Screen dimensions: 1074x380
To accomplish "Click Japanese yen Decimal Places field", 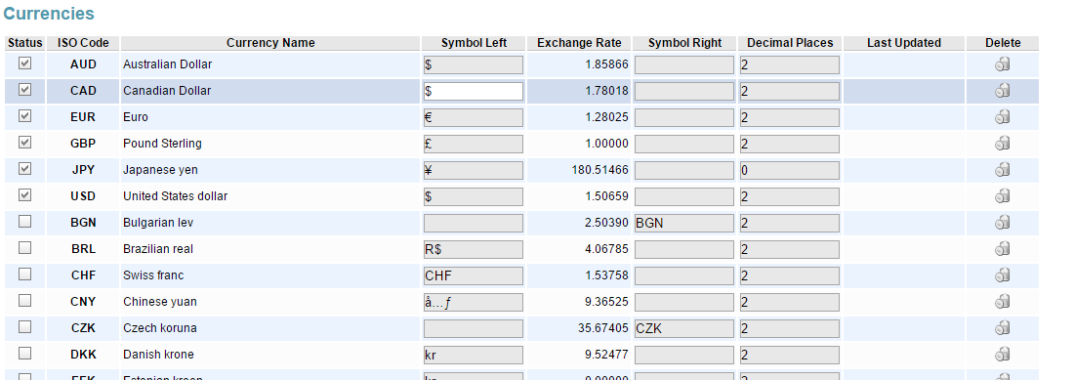I will point(790,171).
